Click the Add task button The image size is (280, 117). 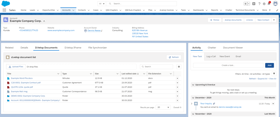(269, 65)
